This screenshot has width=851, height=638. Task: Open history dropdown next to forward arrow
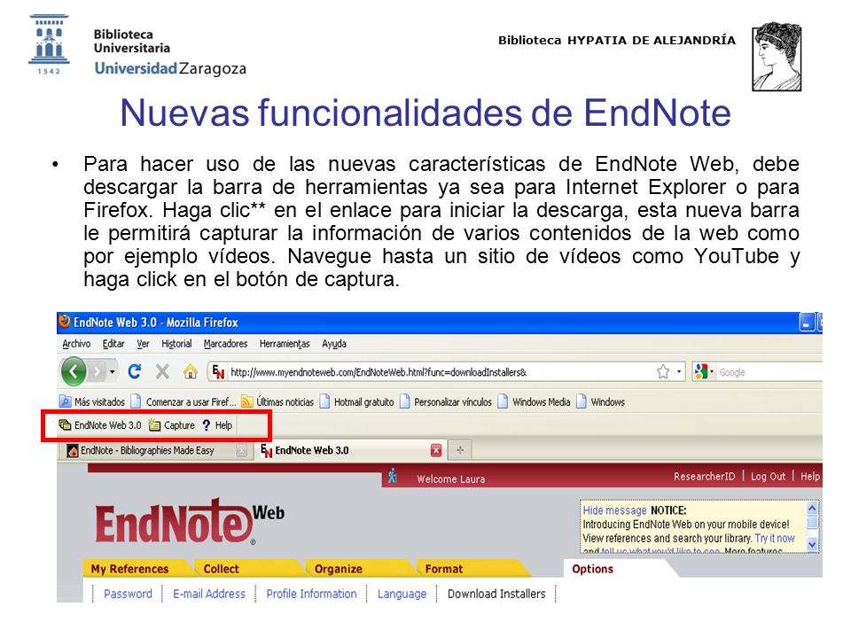(112, 372)
